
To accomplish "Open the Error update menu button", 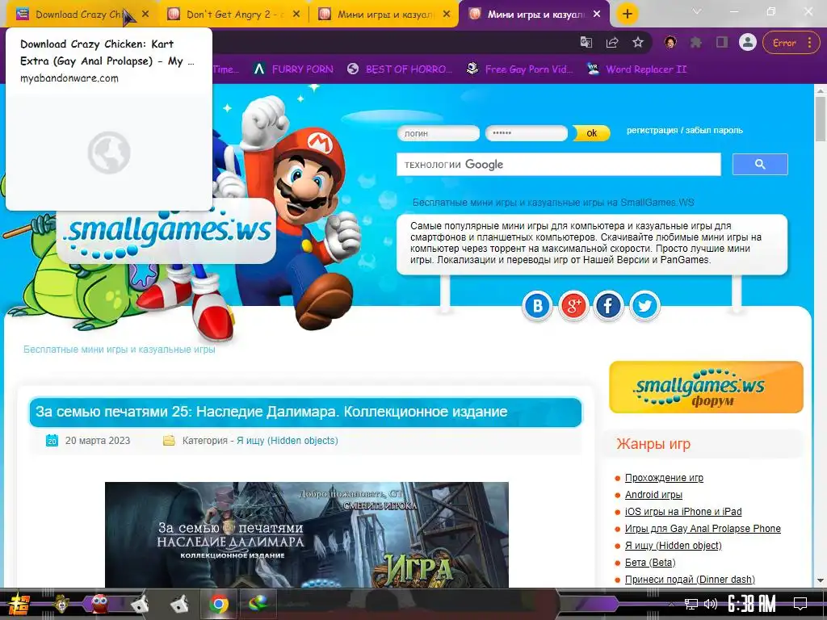I will point(791,43).
